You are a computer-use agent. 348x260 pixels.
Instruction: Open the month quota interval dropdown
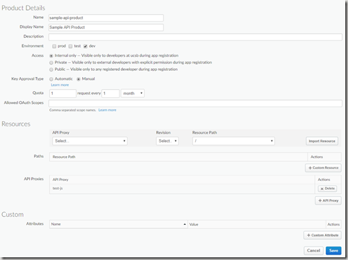pos(132,93)
